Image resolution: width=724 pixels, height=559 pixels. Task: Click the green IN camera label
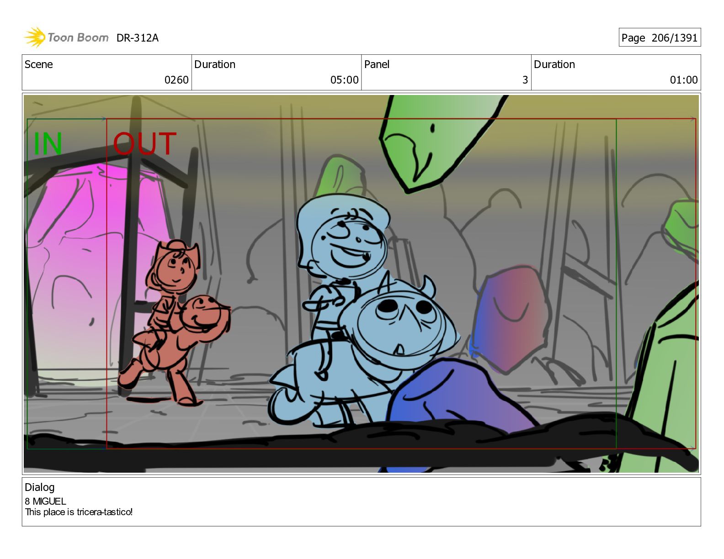pyautogui.click(x=48, y=144)
